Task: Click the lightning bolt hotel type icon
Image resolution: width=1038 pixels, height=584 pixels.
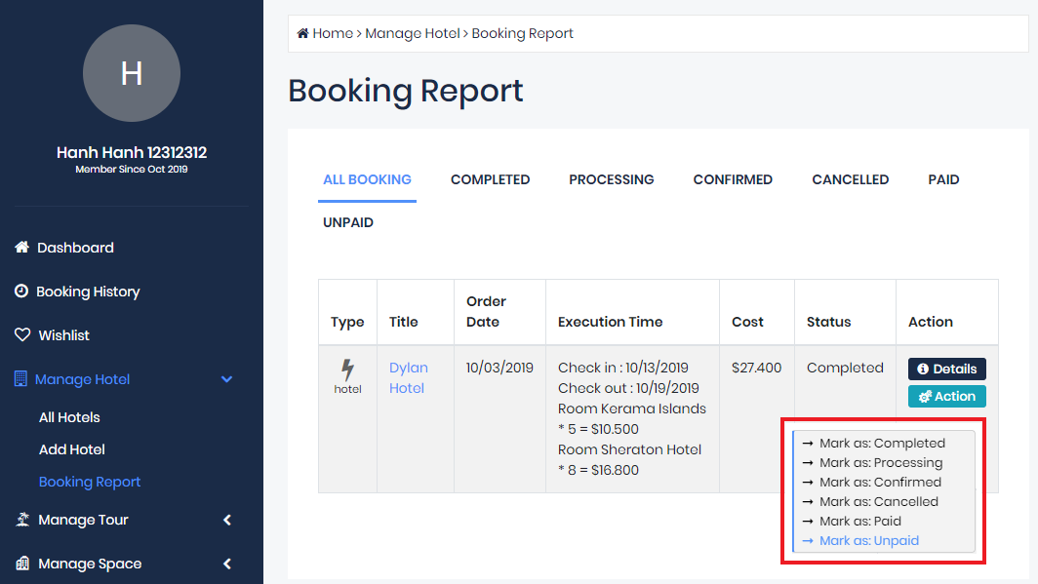Action: click(347, 370)
